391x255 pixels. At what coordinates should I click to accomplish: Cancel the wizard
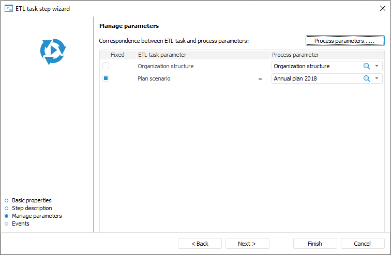pos(362,244)
